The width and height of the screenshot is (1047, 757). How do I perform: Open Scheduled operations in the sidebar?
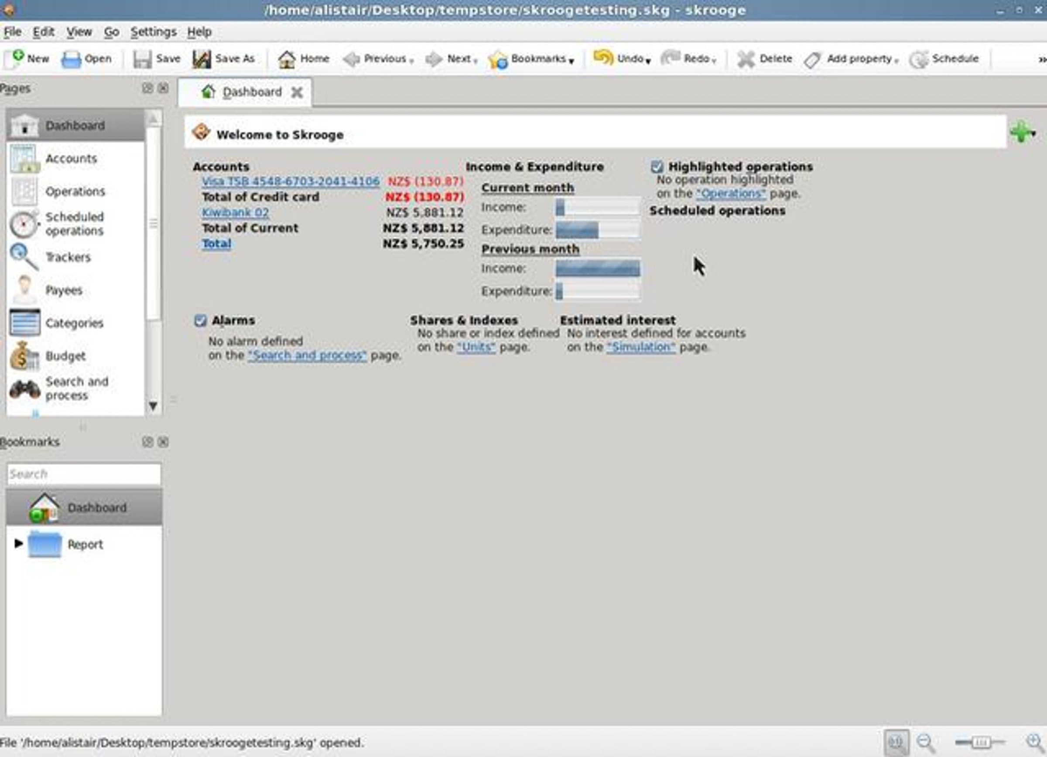(75, 224)
